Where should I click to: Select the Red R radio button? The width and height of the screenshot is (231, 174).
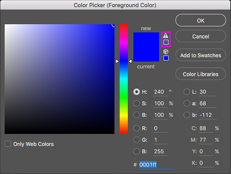point(136,128)
